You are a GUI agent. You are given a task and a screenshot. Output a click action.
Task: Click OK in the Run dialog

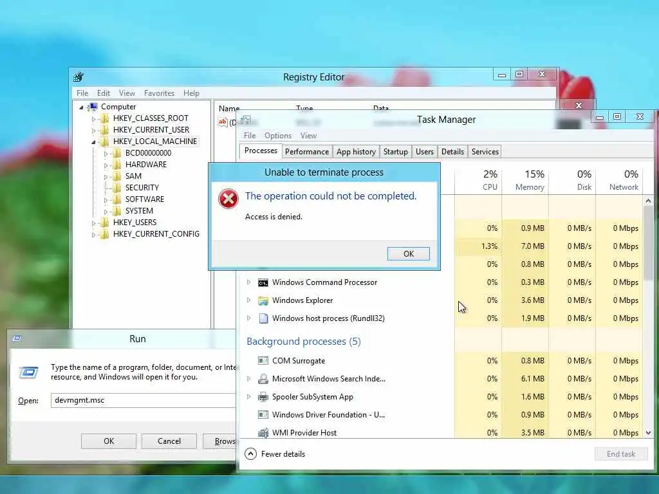(x=109, y=441)
